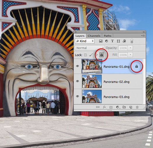Lock transparent pixels icon
Viewport: 153px width, 148px height.
tap(85, 55)
